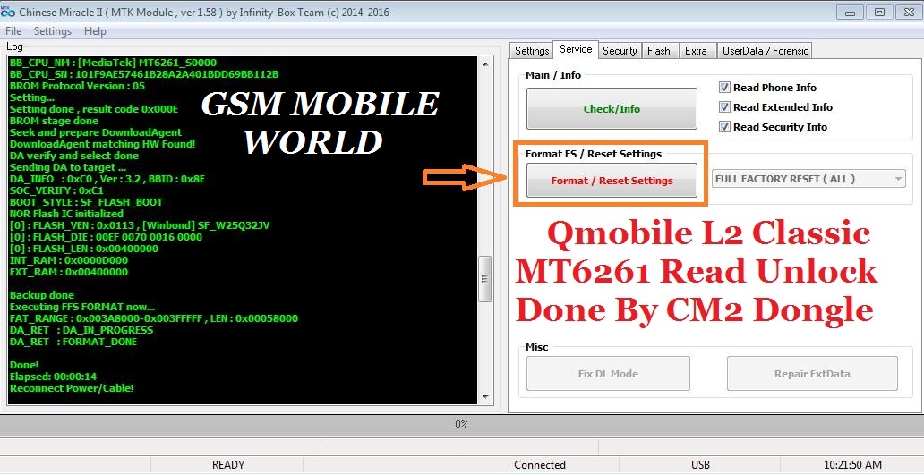Click the log scrollbar thumb
Viewport: 924px width, 474px height.
[x=484, y=278]
